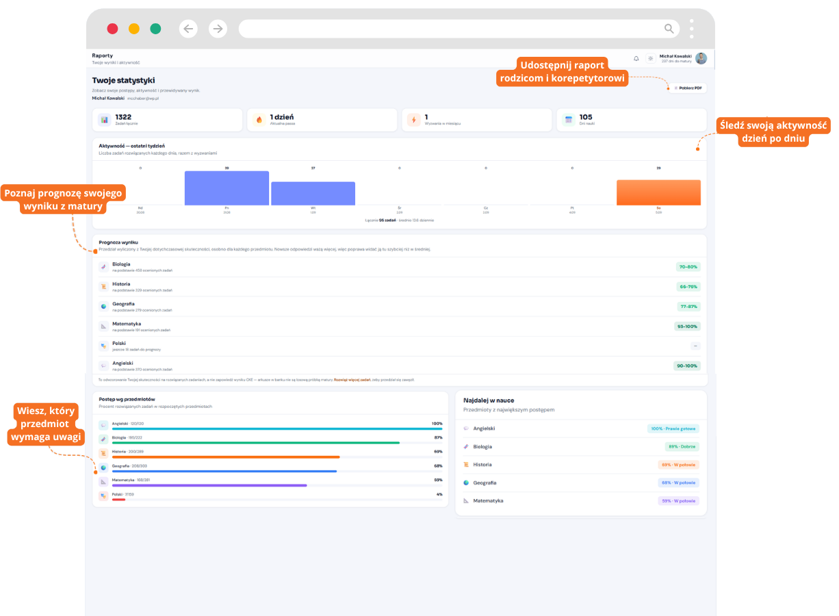The height and width of the screenshot is (616, 839).
Task: Download the report with Pobierz PDF
Action: coord(688,88)
